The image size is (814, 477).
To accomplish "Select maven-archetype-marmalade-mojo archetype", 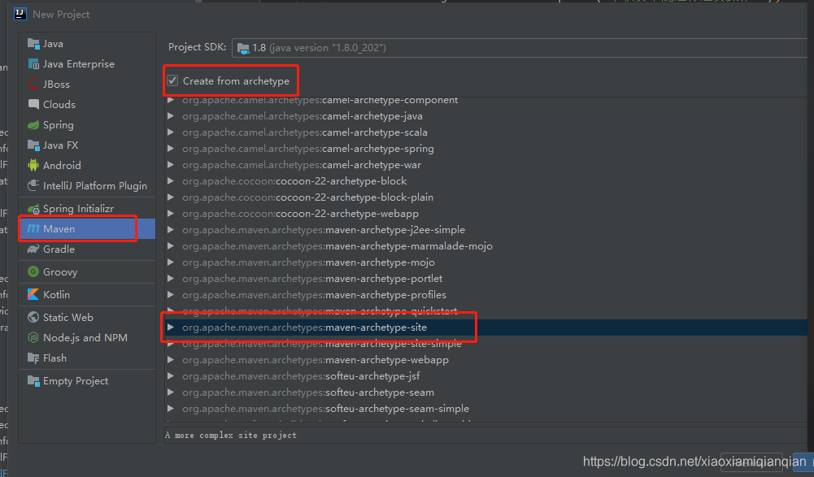I will coord(337,246).
